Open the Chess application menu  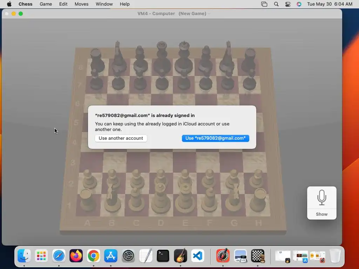pyautogui.click(x=25, y=4)
